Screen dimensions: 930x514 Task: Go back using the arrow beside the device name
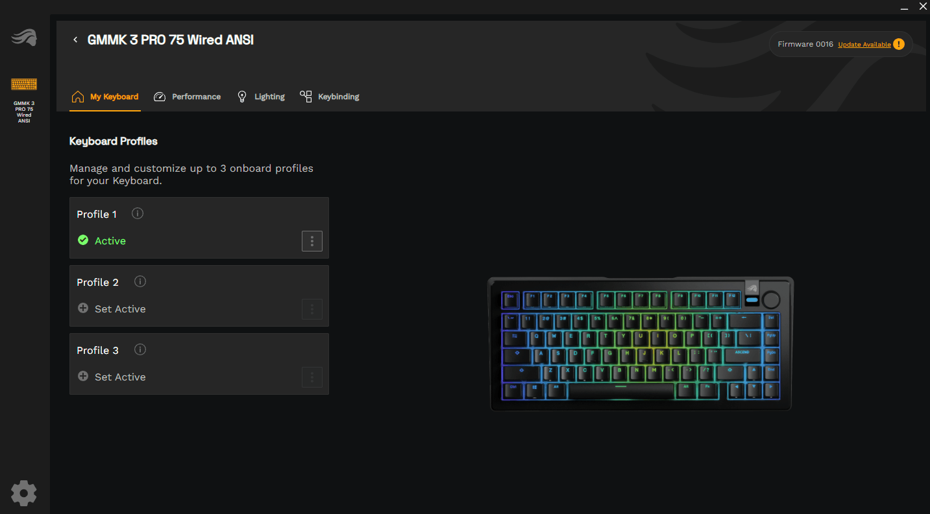(75, 40)
